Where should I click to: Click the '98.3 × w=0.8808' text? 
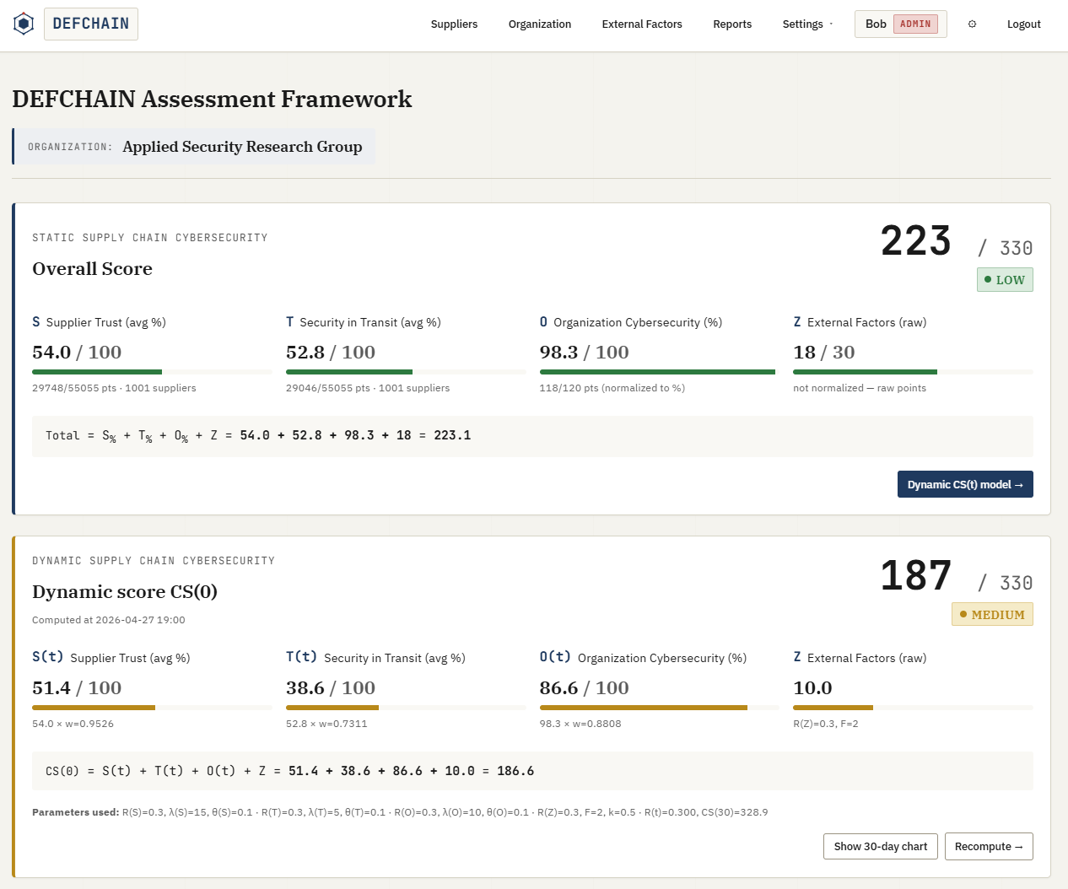point(580,724)
